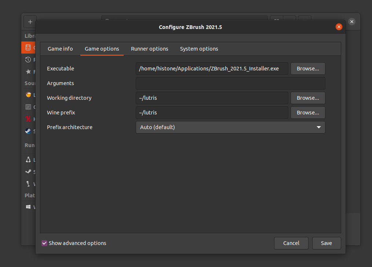Toggle Show advanced options checkbox

(44, 243)
